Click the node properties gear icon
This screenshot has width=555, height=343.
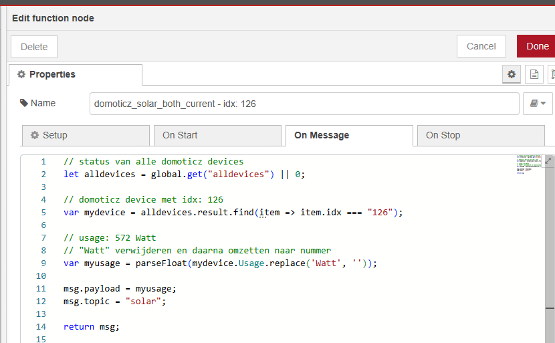pos(512,74)
